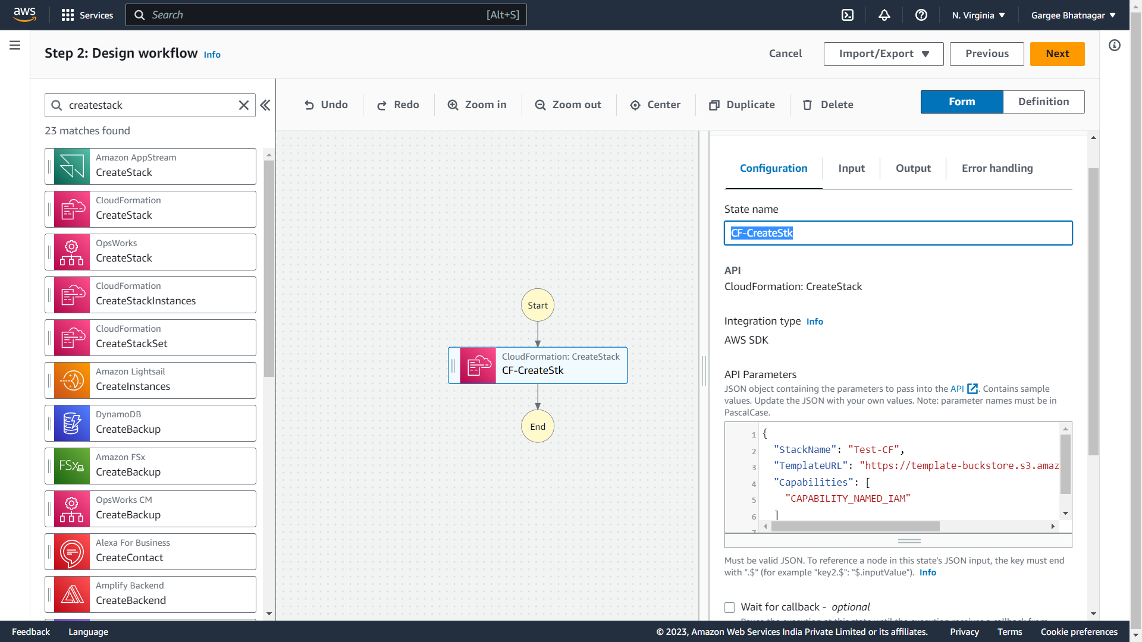This screenshot has width=1142, height=642.
Task: Delete the selected state
Action: click(828, 105)
